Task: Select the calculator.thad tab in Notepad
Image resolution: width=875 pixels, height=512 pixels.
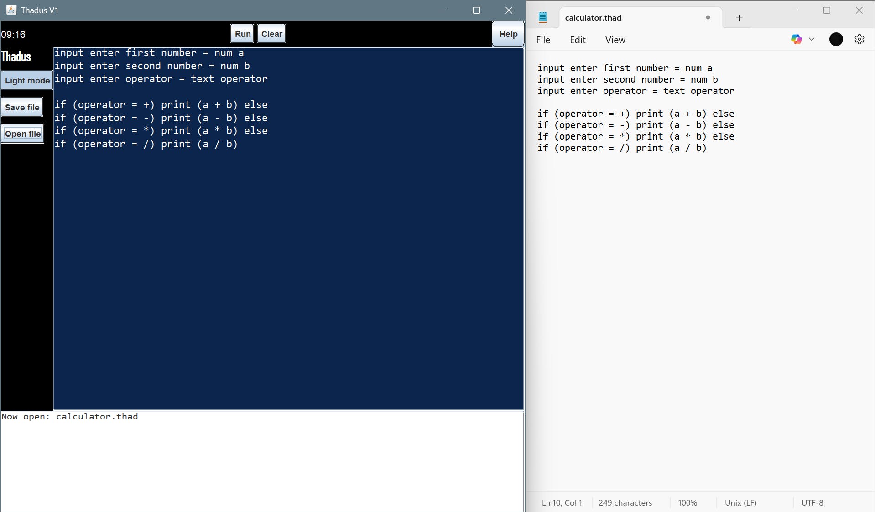Action: coord(641,18)
